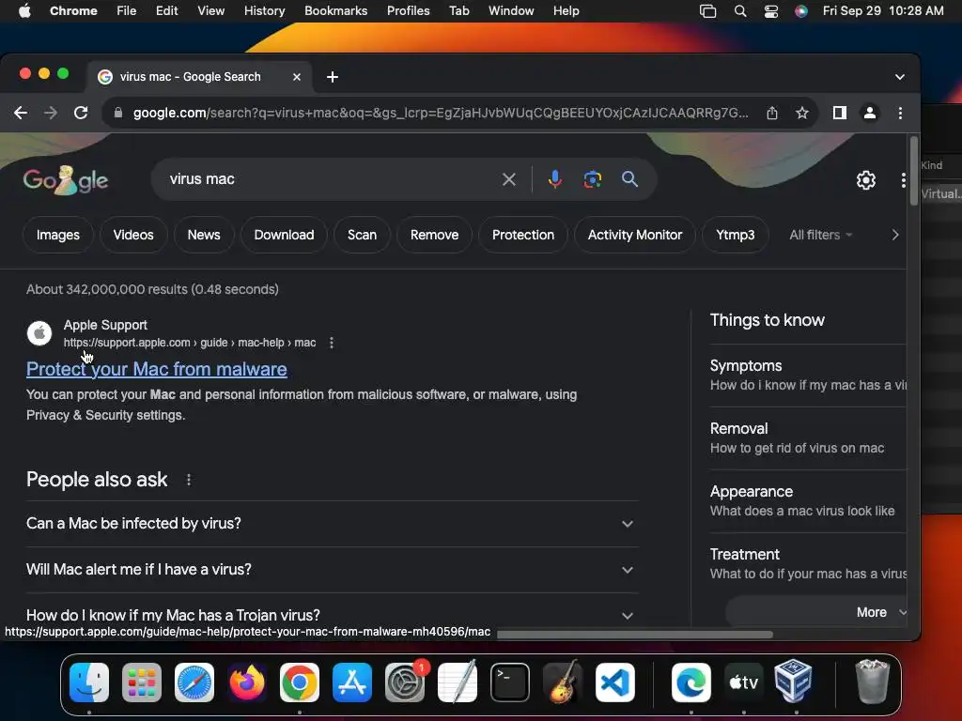The height and width of the screenshot is (721, 962).
Task: Click the vertical page scrollbar
Action: coord(913,172)
